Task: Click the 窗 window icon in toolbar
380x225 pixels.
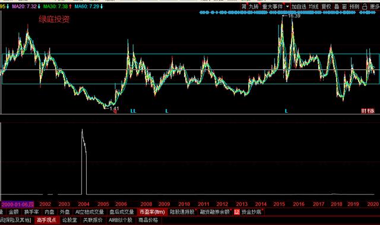Action: click(x=344, y=7)
